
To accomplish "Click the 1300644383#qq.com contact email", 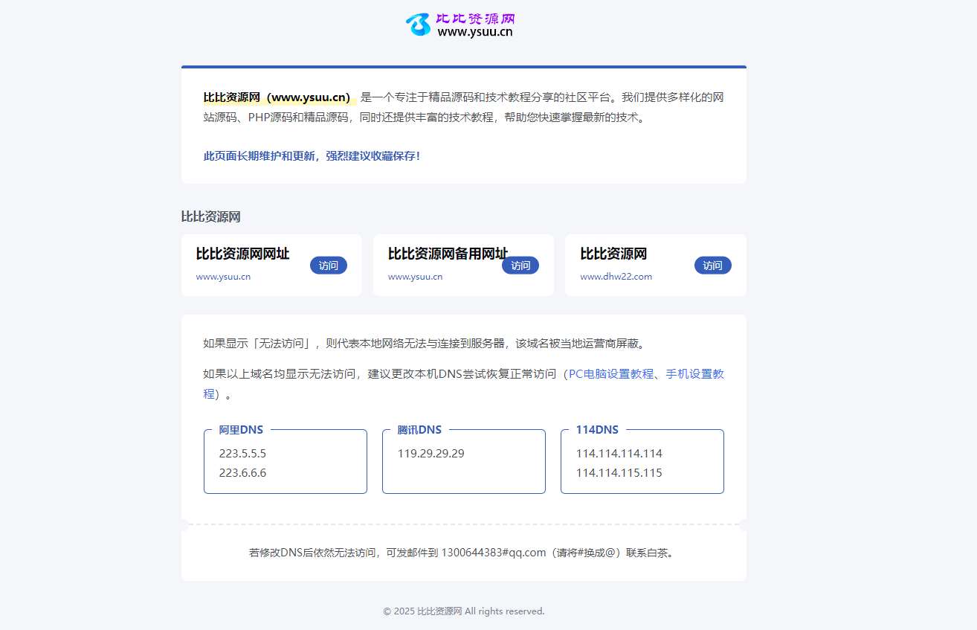I will 493,553.
